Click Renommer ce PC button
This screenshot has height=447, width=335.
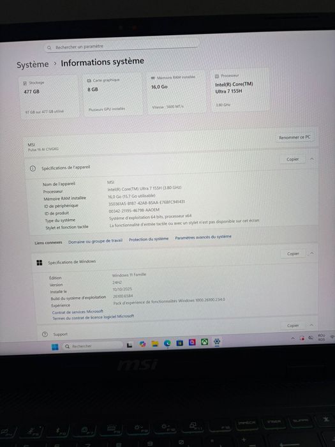click(x=295, y=137)
